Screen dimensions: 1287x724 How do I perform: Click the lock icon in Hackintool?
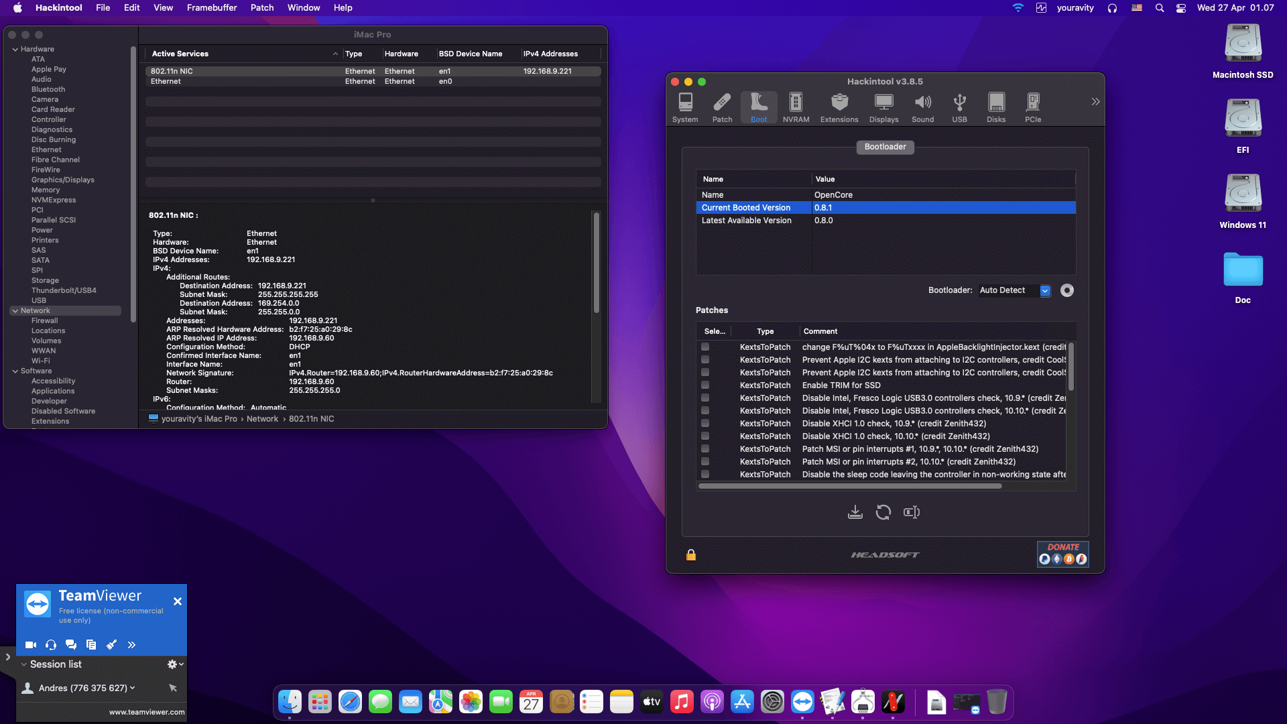click(x=691, y=554)
